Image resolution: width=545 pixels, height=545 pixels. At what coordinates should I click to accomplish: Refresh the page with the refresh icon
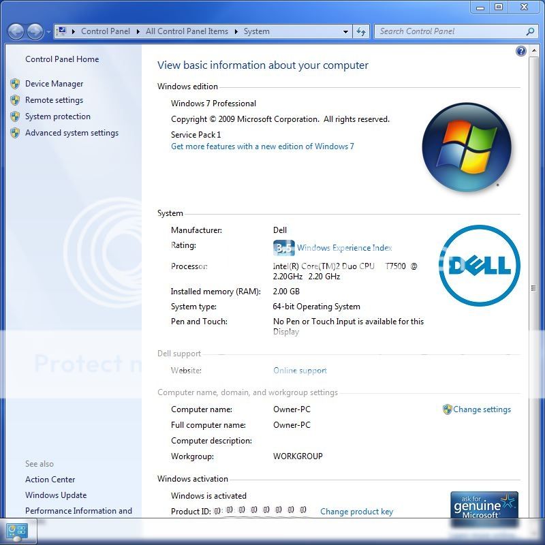[361, 31]
